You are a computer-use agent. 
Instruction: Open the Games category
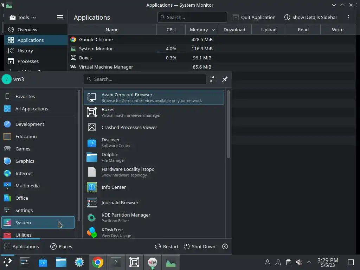(x=38, y=149)
